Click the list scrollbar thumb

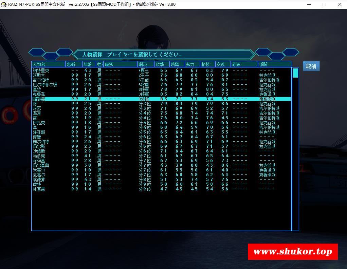click(x=295, y=73)
